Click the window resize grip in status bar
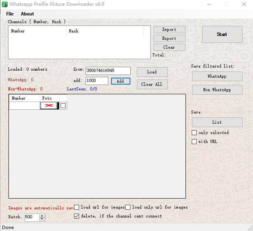Screen dimensions: 253x231 tap(250, 228)
